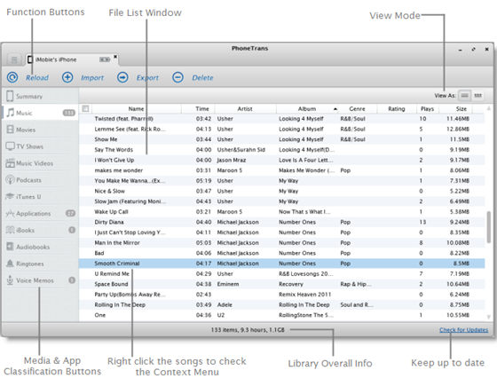Click the Ringtones bell icon
Image resolution: width=497 pixels, height=386 pixels.
click(10, 264)
